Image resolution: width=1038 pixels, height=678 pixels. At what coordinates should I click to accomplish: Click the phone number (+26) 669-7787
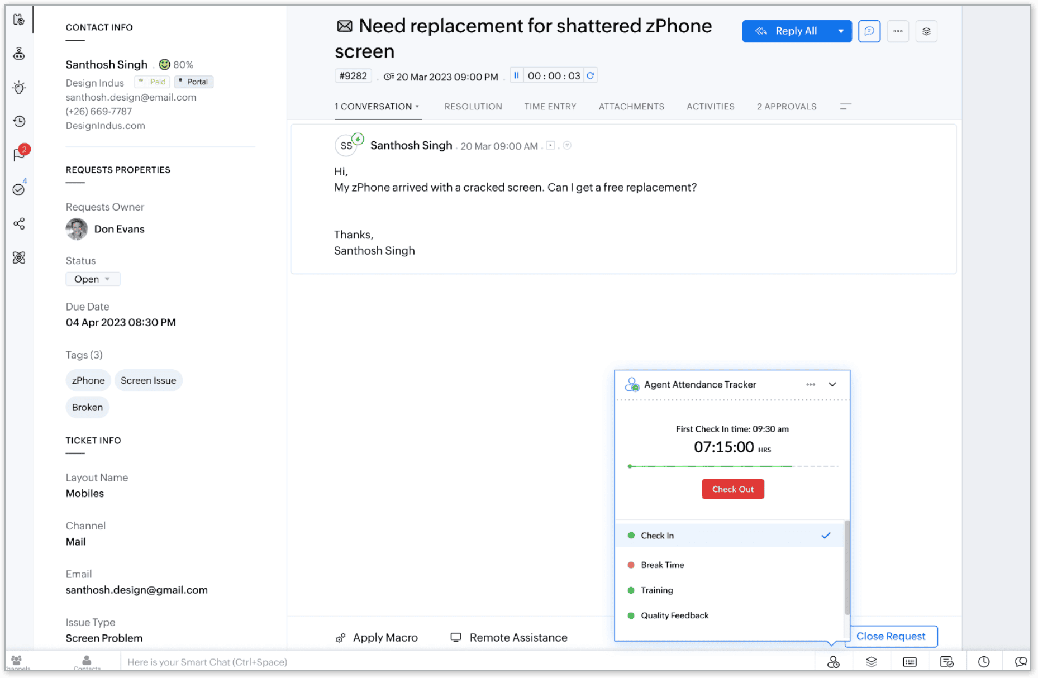99,111
